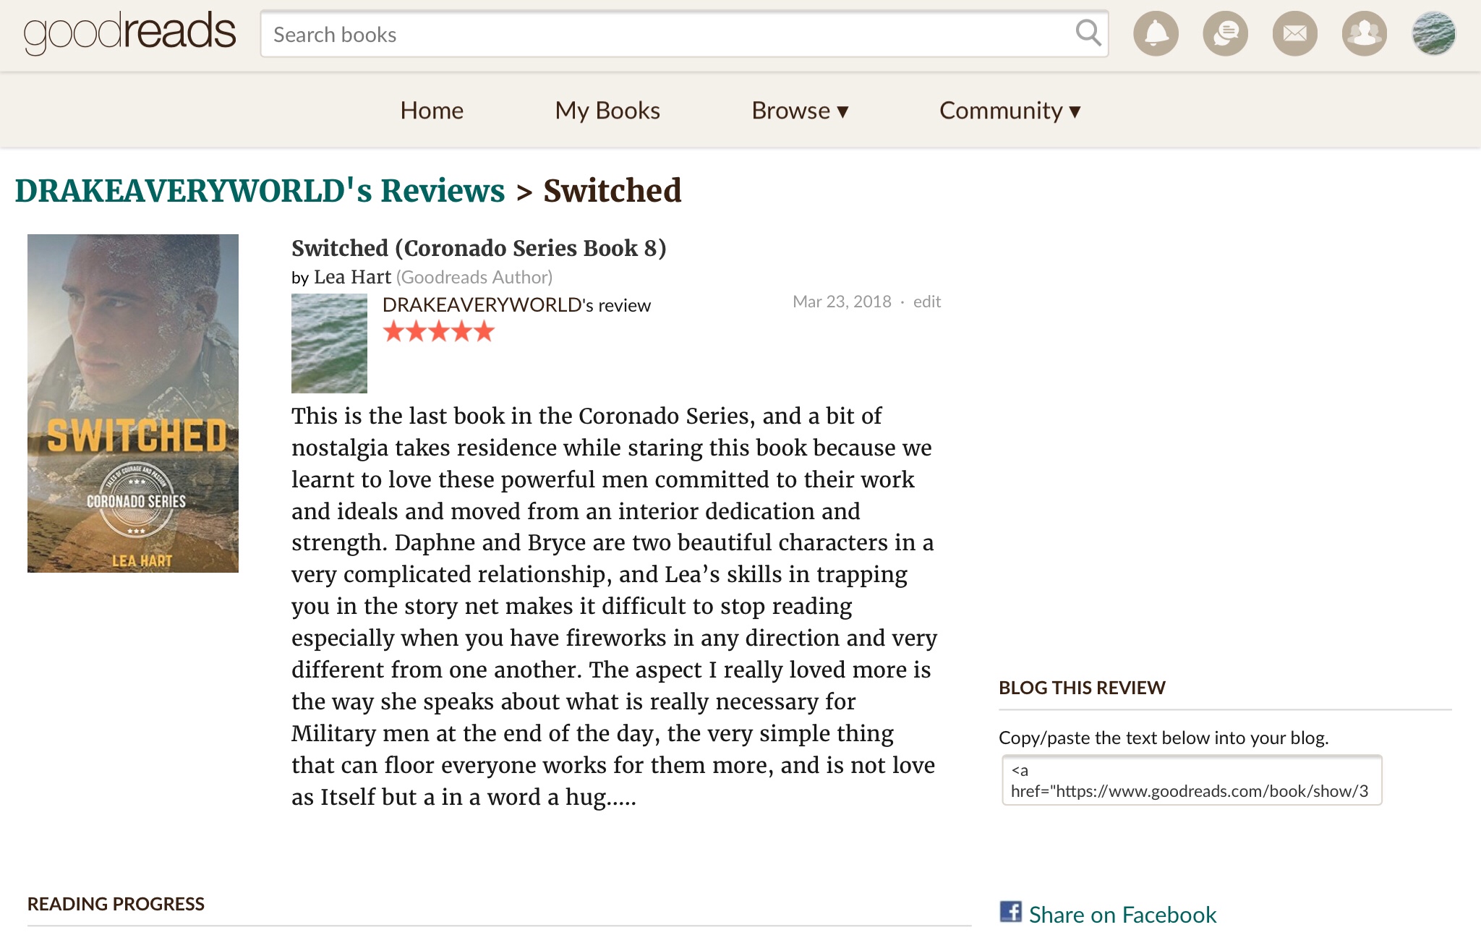Screen dimensions: 1481x935
Task: Click the search magnifier icon
Action: 1088,33
